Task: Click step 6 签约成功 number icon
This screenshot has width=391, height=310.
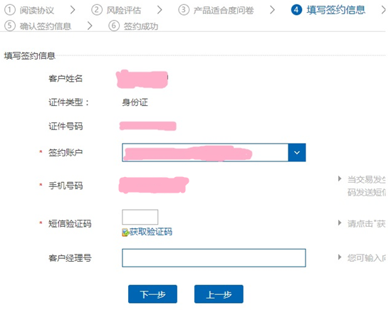Action: (x=114, y=26)
